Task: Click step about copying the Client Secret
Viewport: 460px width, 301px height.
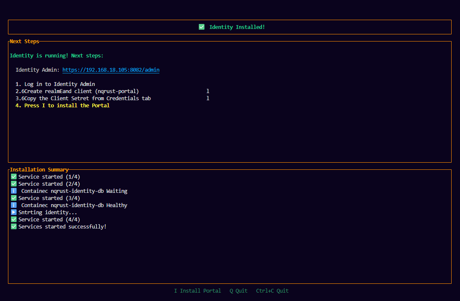Action: [x=83, y=98]
